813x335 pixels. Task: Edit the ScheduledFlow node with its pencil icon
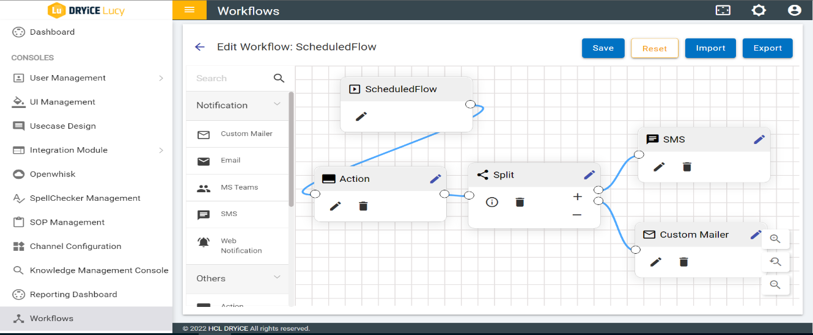tap(361, 116)
